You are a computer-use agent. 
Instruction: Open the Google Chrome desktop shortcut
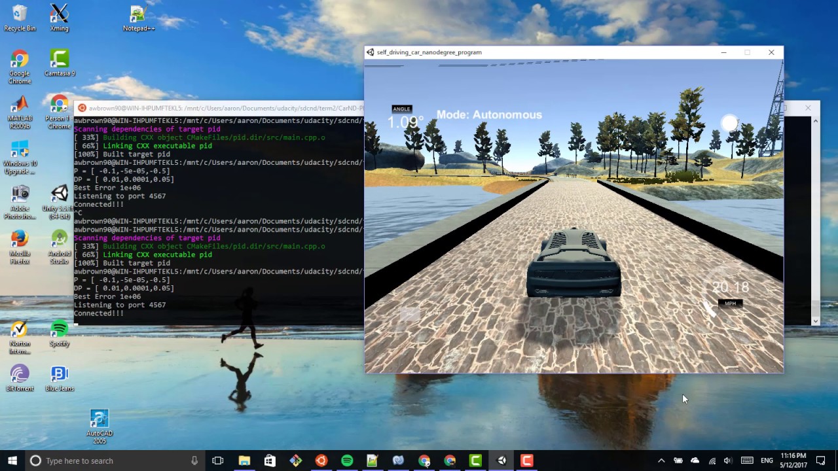[20, 67]
